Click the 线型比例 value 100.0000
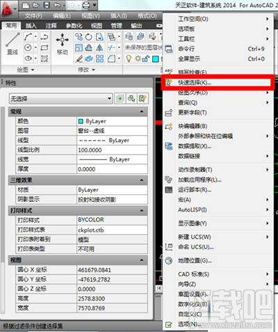This screenshot has width=278, height=332. coord(112,150)
